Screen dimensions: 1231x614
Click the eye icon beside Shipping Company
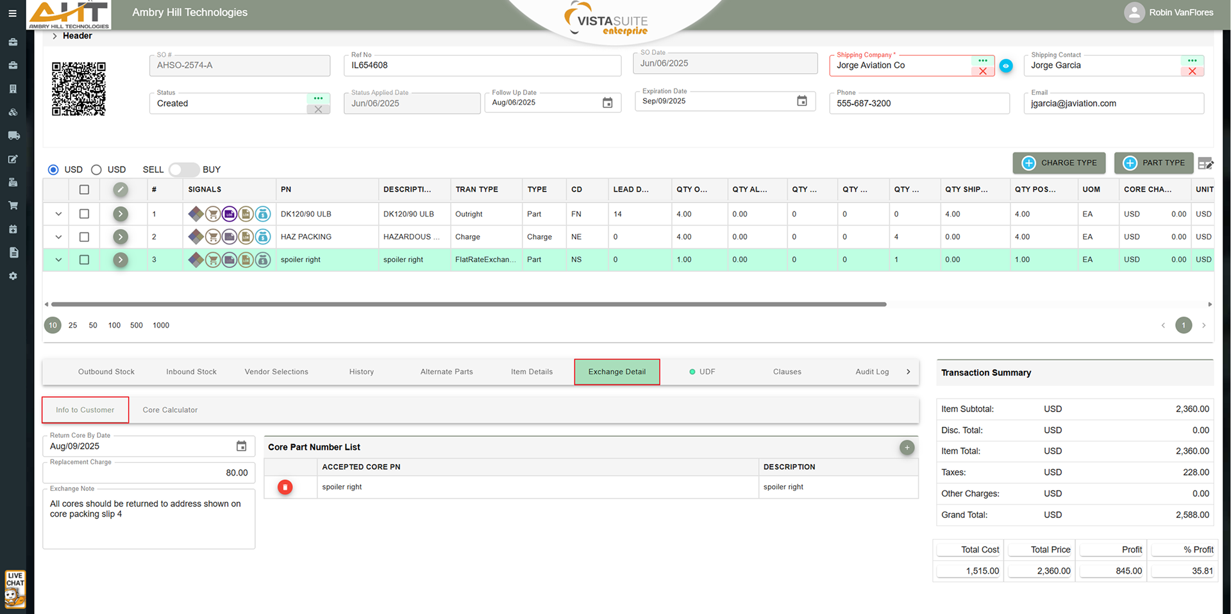(1006, 65)
